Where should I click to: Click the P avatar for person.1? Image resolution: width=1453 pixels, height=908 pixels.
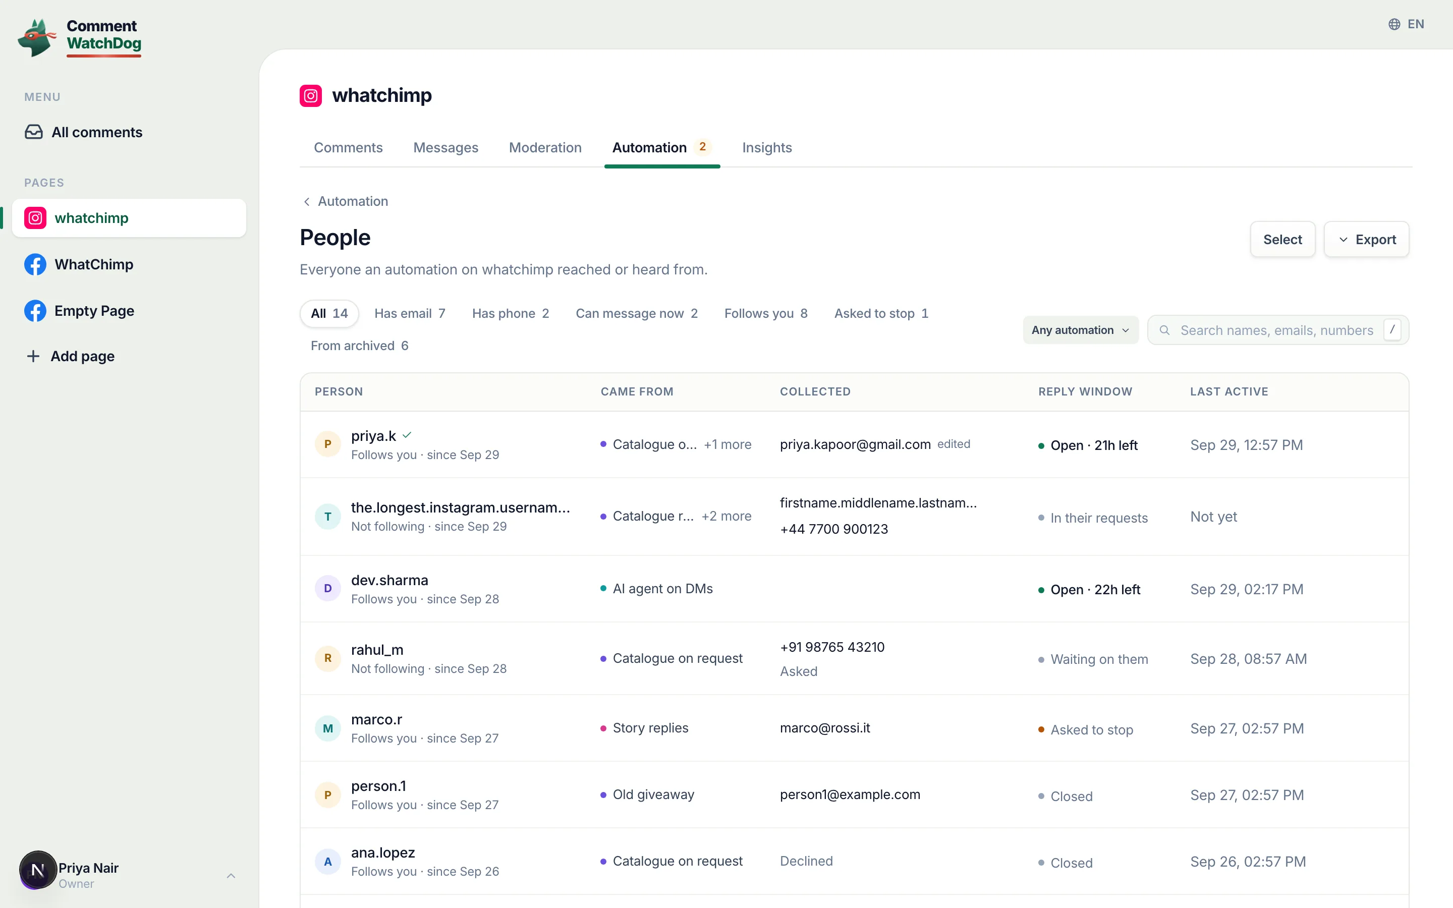[x=328, y=795]
